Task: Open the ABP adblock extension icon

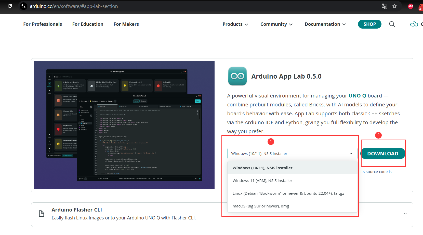Action: coord(411,6)
